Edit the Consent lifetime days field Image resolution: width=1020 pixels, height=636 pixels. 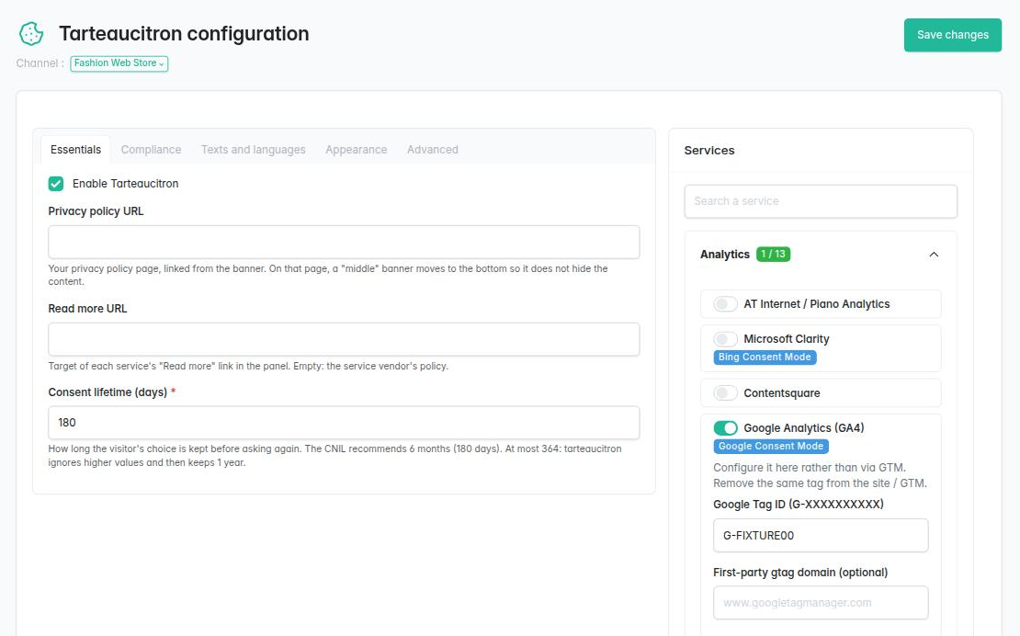coord(344,423)
